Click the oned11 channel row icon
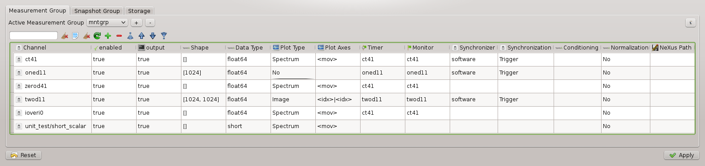 [x=19, y=73]
